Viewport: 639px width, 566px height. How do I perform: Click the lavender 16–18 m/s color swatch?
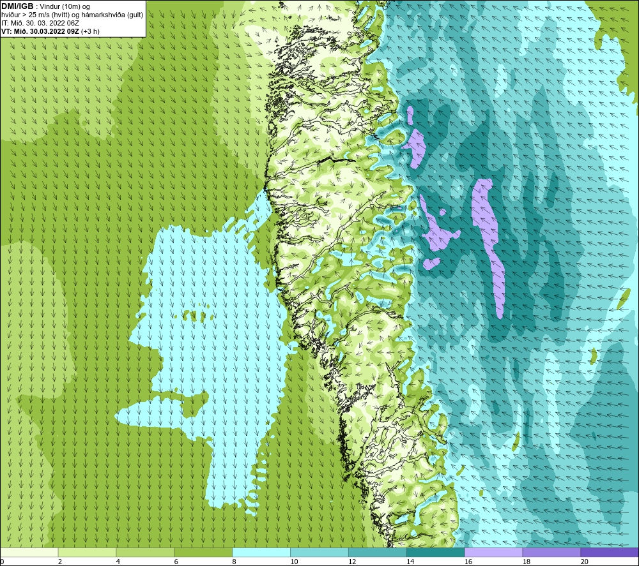point(493,552)
